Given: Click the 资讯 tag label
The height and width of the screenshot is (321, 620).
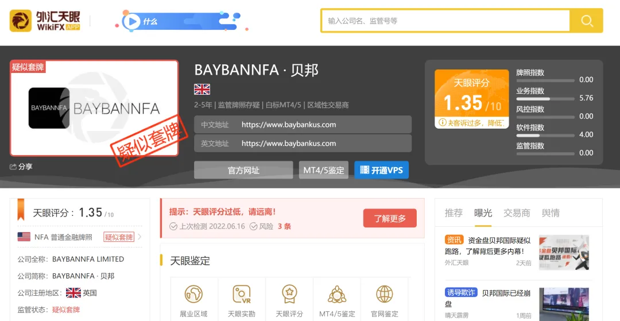Looking at the screenshot, I should click(454, 239).
